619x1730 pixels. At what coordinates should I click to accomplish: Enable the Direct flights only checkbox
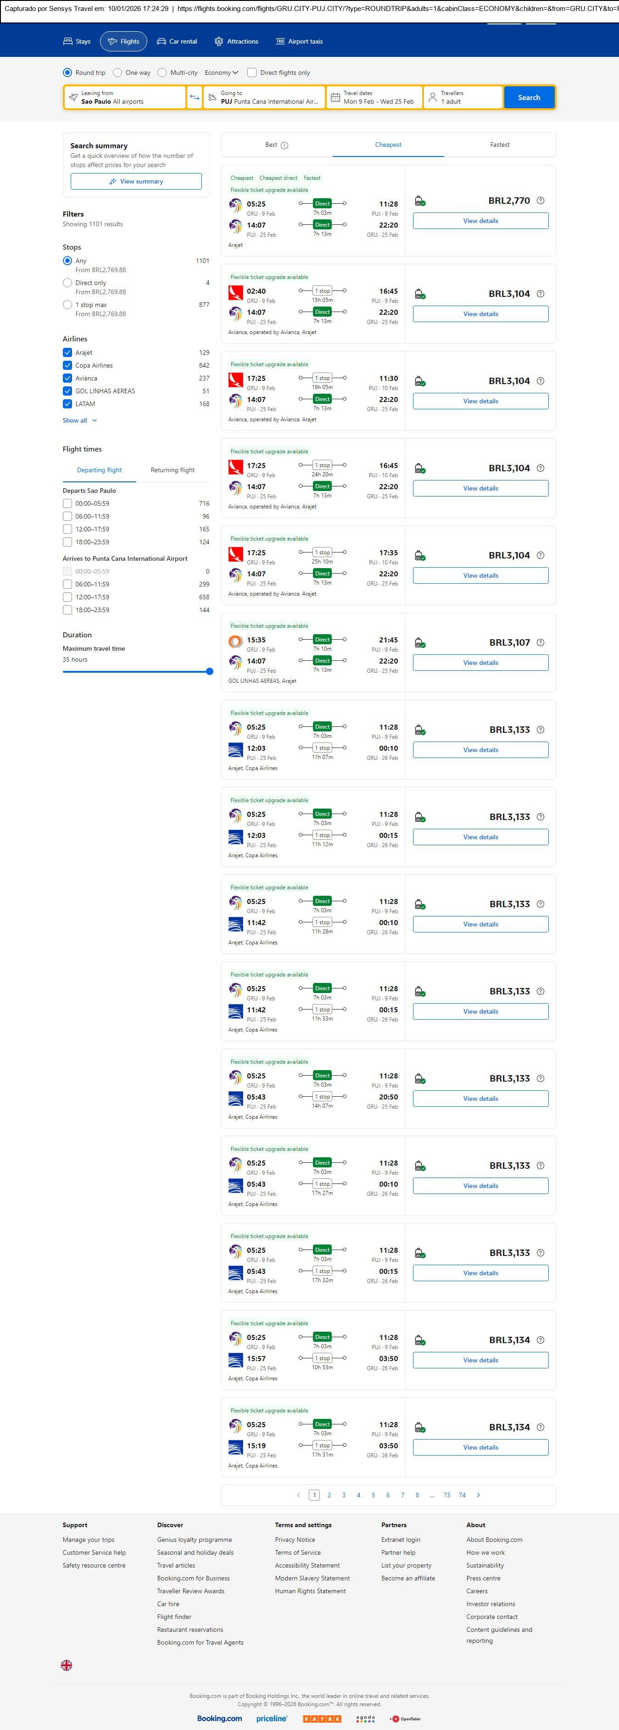coord(252,73)
